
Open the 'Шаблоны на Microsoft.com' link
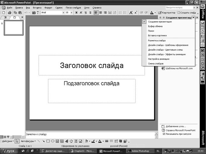[179, 68]
